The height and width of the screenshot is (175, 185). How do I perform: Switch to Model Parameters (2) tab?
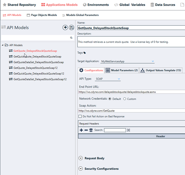point(122,70)
